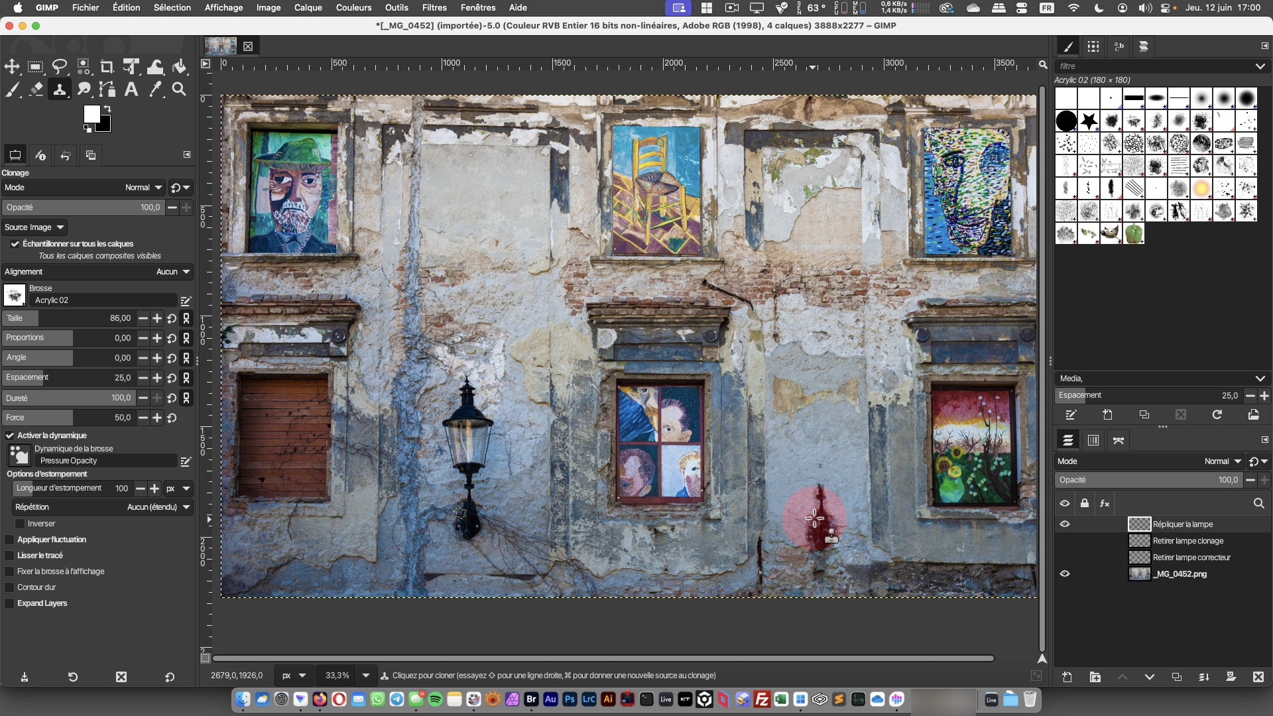Open the Calque menu

[308, 7]
